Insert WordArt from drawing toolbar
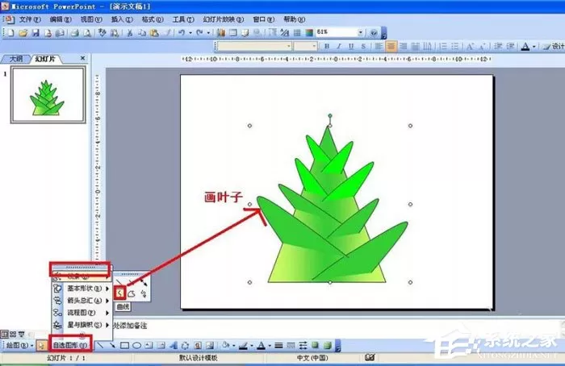This screenshot has width=565, height=366. click(173, 346)
